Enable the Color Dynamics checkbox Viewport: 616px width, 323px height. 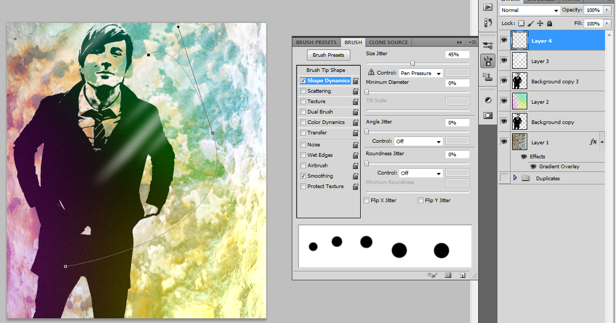pos(303,122)
